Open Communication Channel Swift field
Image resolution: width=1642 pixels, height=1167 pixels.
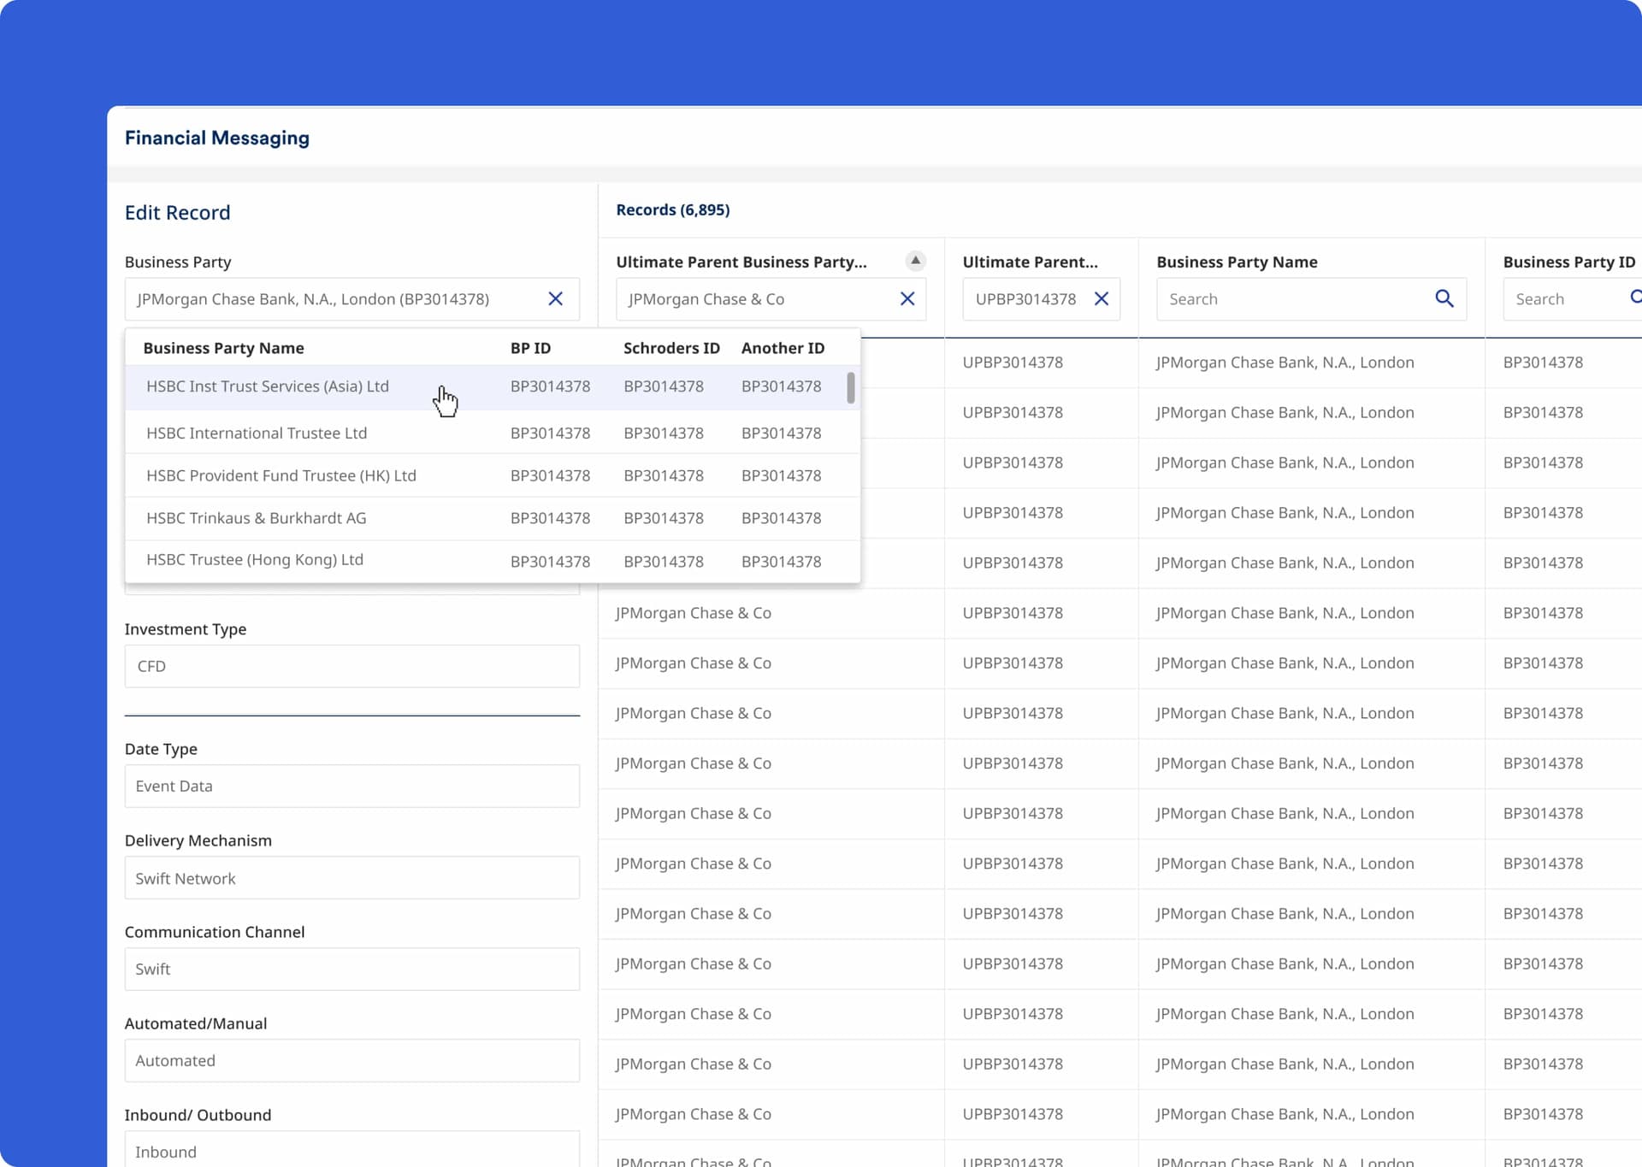point(351,969)
